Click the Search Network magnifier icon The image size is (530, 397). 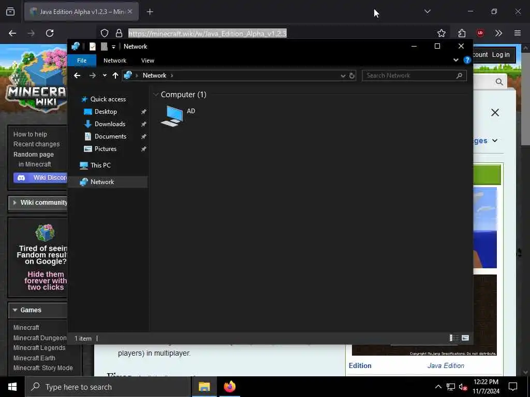pyautogui.click(x=459, y=75)
